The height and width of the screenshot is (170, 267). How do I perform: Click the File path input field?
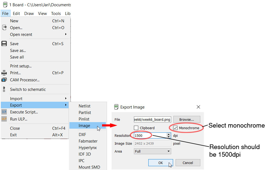(x=152, y=119)
